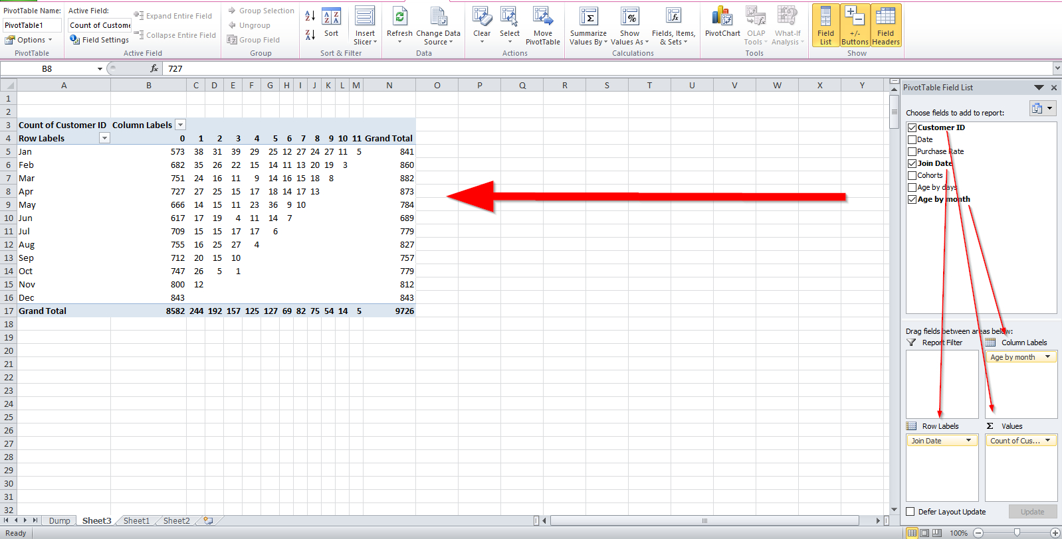Image resolution: width=1062 pixels, height=539 pixels.
Task: Click Collapse Entire Field
Action: click(175, 35)
